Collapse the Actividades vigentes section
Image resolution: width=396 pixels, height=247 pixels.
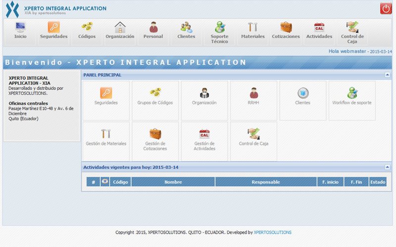pos(387,167)
